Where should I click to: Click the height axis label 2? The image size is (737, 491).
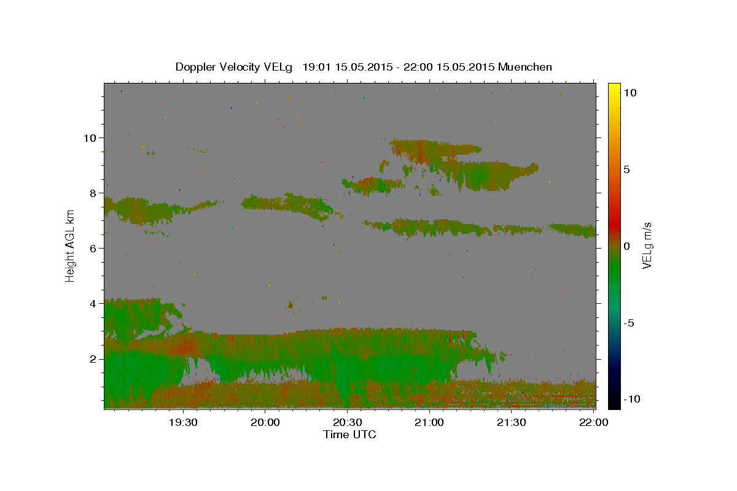coord(95,358)
